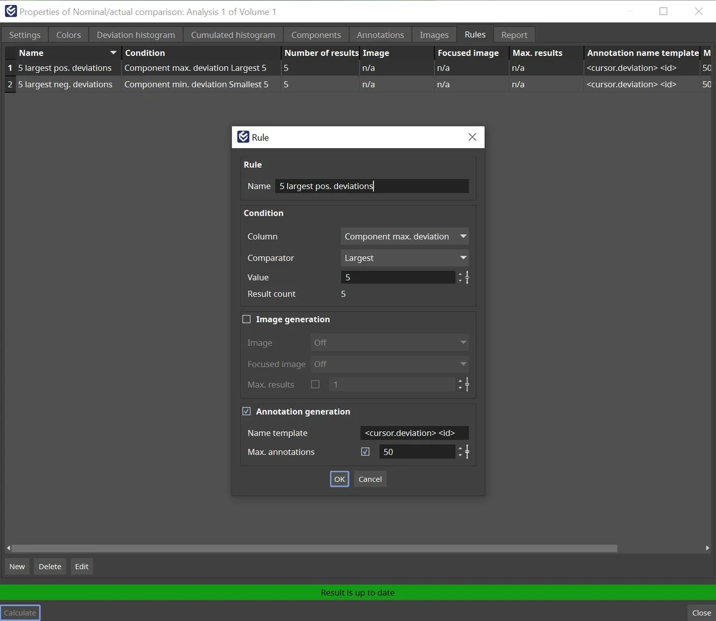Screen dimensions: 716x621
Task: Click the Max. results slider handle icon
Action: click(467, 384)
